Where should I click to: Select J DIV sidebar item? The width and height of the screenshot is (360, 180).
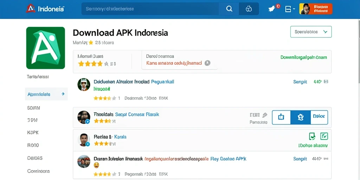tap(32, 120)
